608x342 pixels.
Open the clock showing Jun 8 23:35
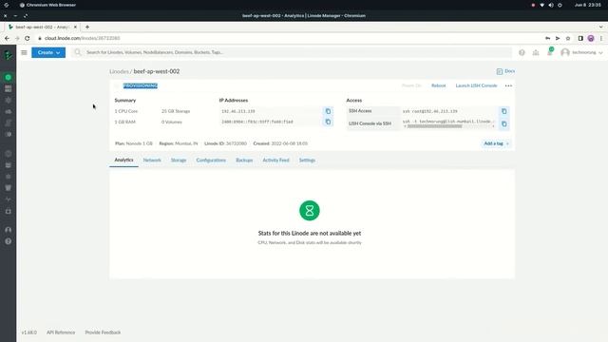point(588,5)
